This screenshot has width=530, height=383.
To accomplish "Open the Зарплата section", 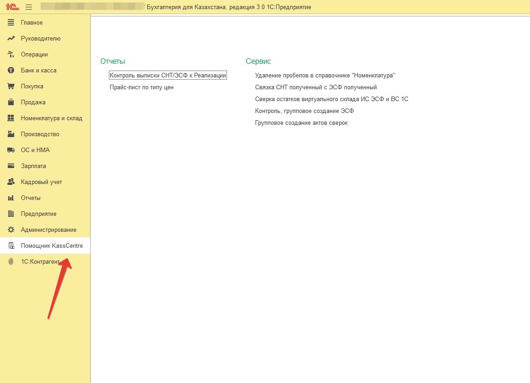I will (33, 166).
